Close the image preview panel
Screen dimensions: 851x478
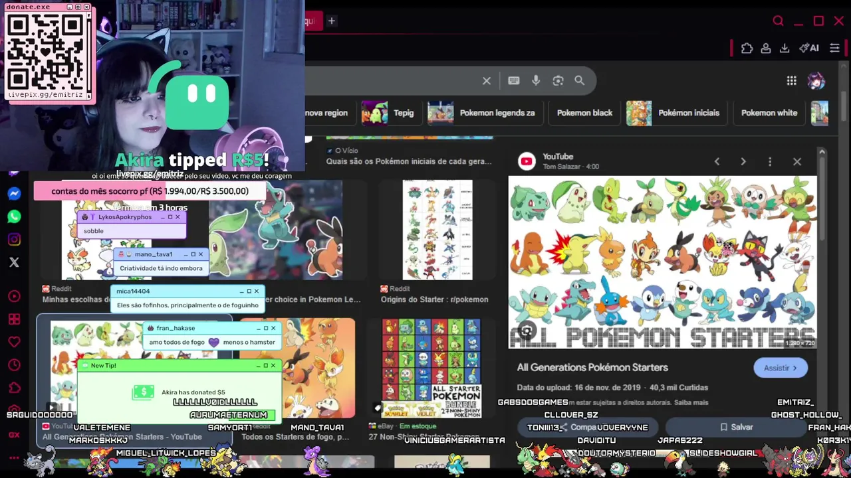(797, 162)
